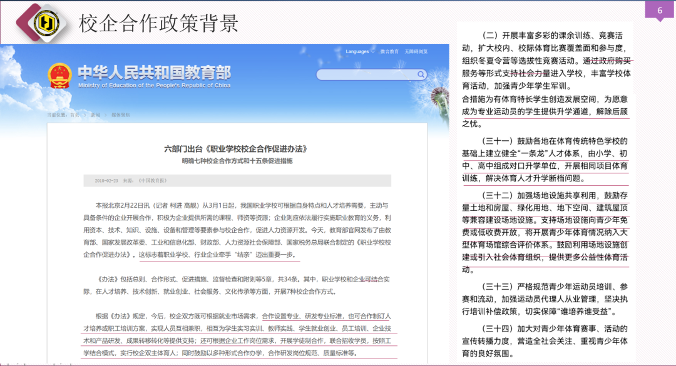The height and width of the screenshot is (366, 676).
Task: Open the 无障碍浏览 link in the header
Action: click(x=416, y=52)
